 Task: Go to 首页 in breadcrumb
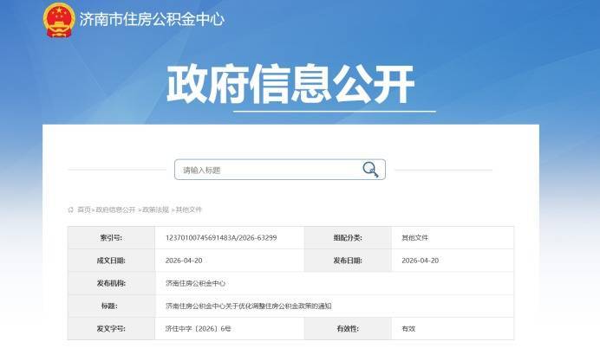[x=84, y=209]
